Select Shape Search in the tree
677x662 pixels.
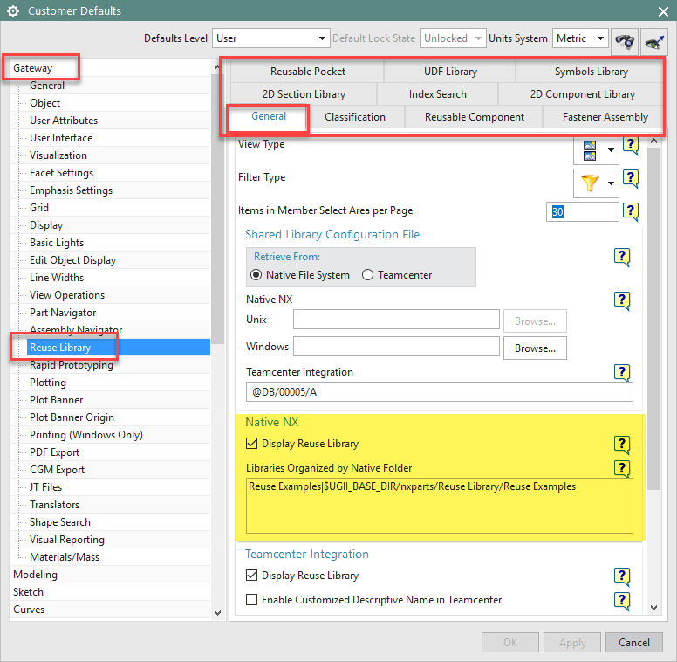tap(60, 522)
